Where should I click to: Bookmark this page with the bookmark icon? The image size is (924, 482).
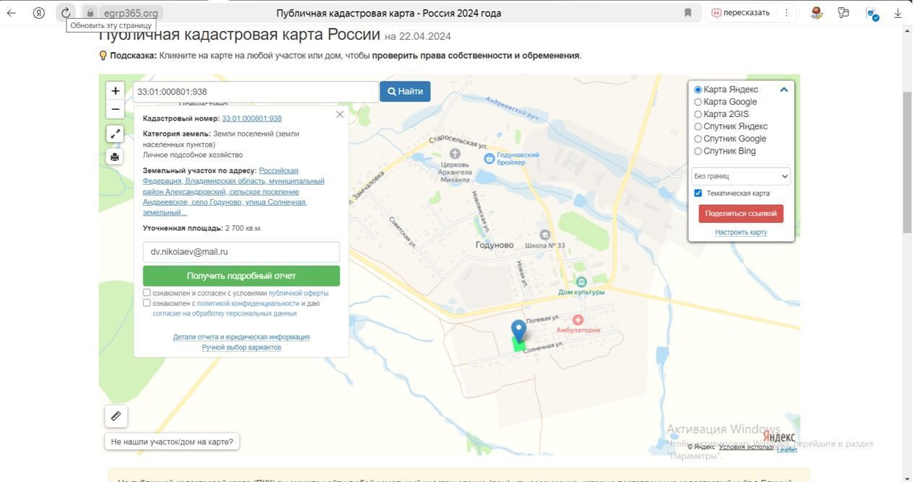point(688,13)
